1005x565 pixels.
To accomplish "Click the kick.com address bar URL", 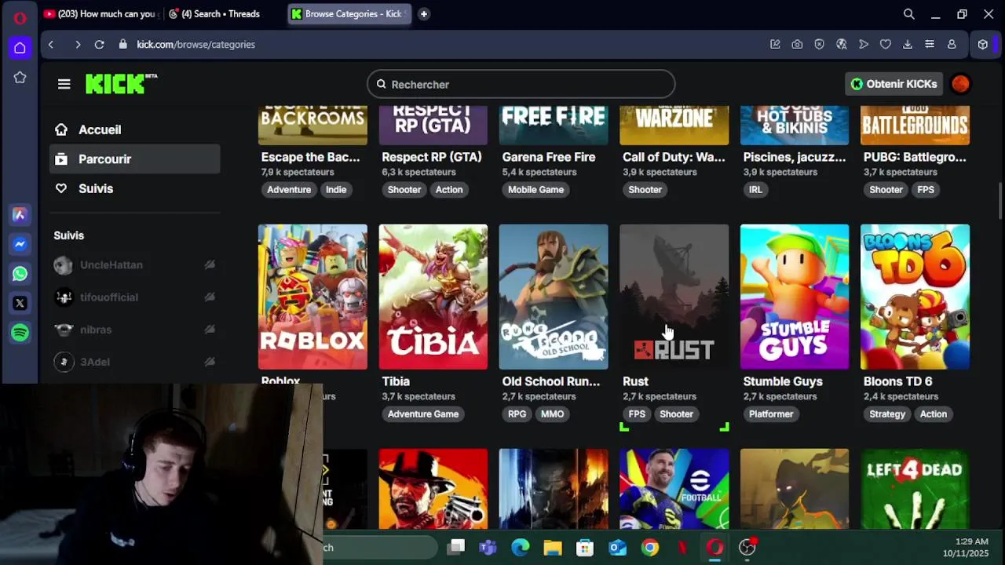I will click(196, 45).
